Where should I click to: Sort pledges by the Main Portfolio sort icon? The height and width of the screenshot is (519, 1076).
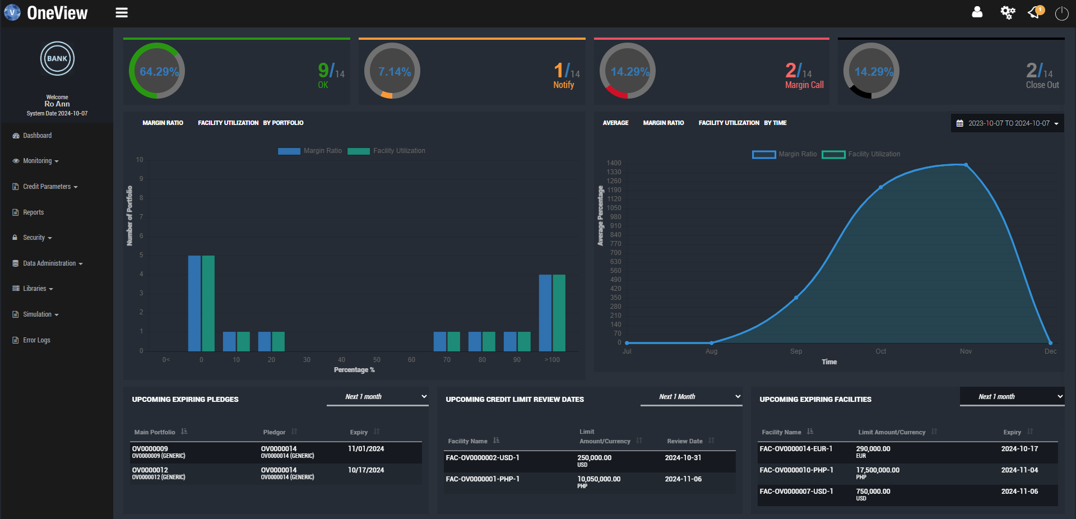tap(184, 432)
